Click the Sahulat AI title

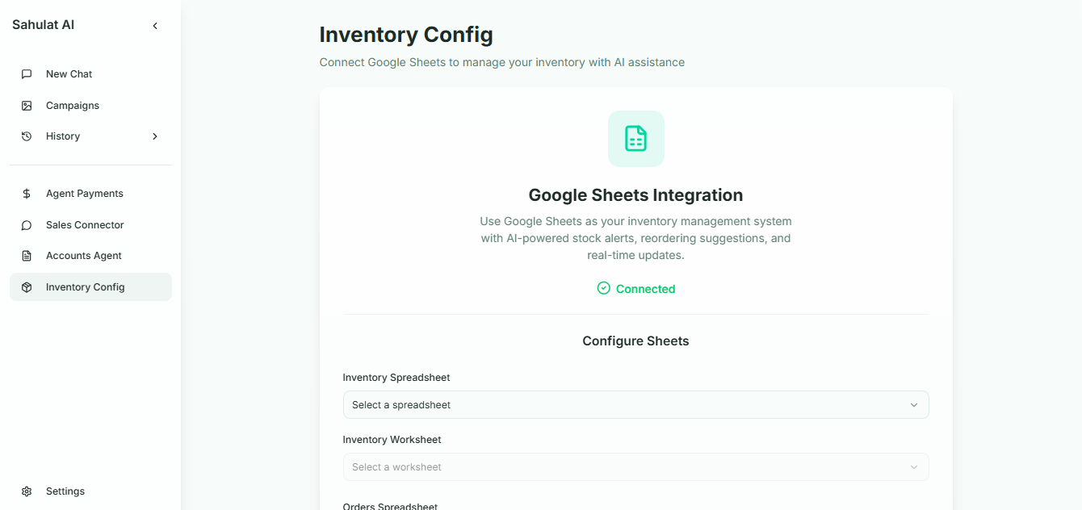pos(43,25)
